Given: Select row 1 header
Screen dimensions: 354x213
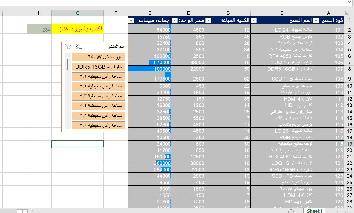Looking at the screenshot, I should [x=349, y=20].
